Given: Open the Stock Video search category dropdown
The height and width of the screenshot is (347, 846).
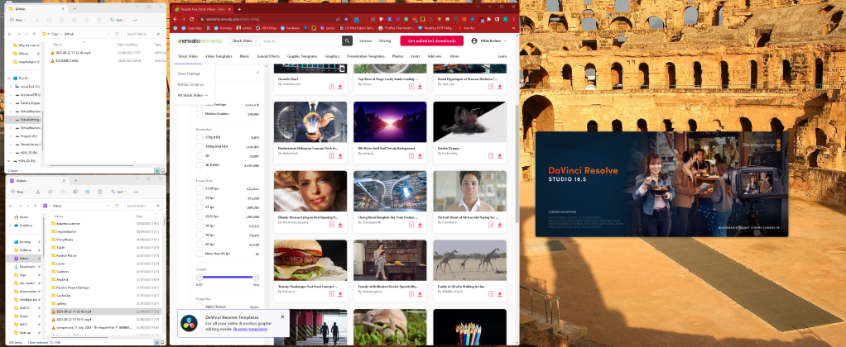Looking at the screenshot, I should click(x=244, y=41).
